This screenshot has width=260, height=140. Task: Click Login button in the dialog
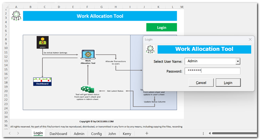[228, 82]
